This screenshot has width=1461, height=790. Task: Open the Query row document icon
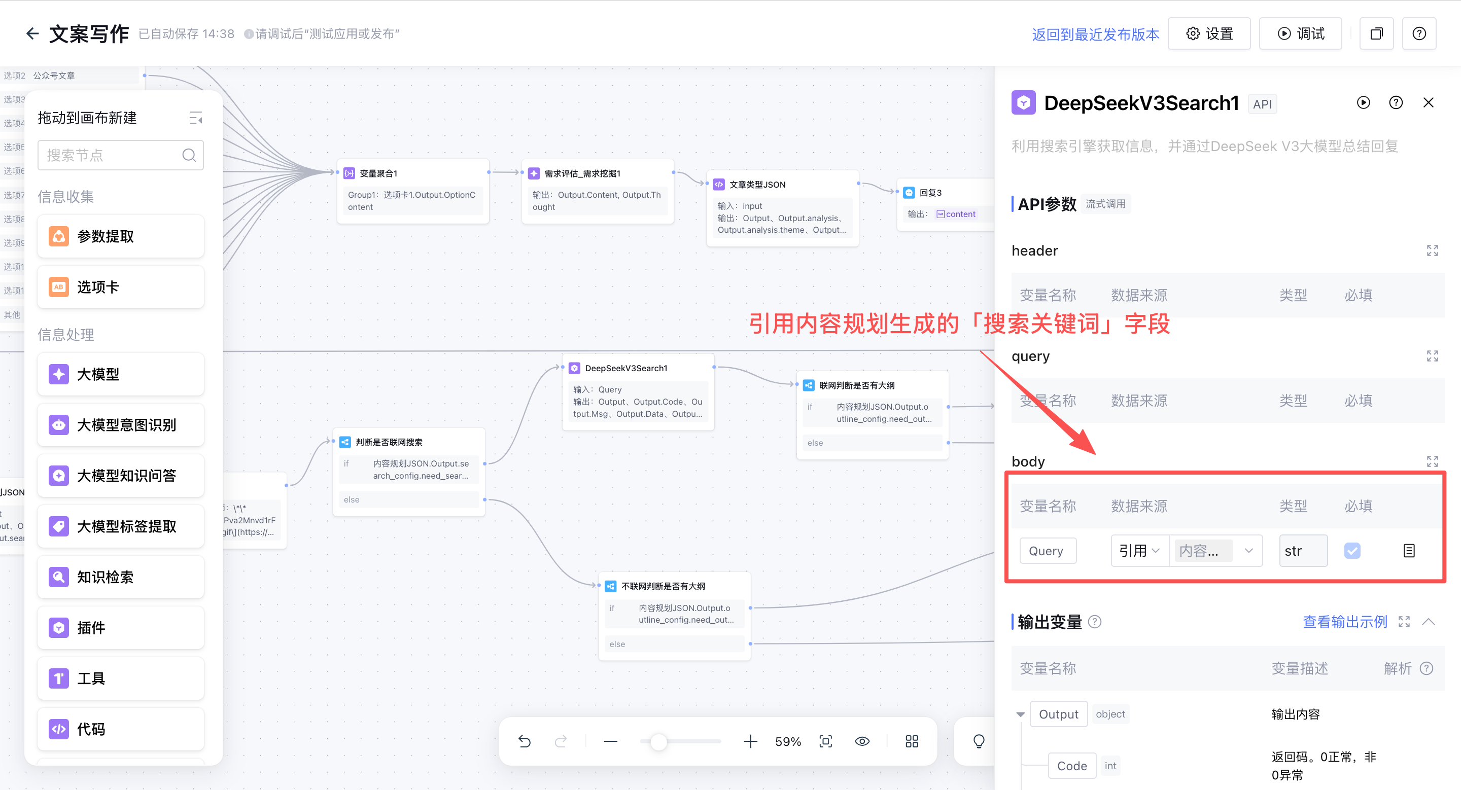tap(1409, 550)
